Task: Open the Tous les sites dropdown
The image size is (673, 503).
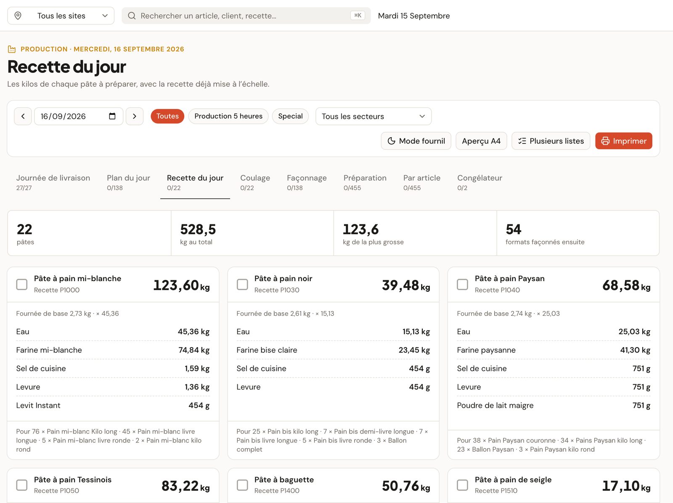Action: click(61, 16)
